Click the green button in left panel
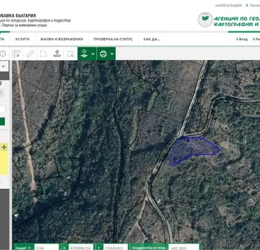 pos(2,121)
